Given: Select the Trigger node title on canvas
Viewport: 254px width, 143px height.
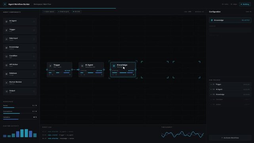Looking at the screenshot, I should coord(57,65).
